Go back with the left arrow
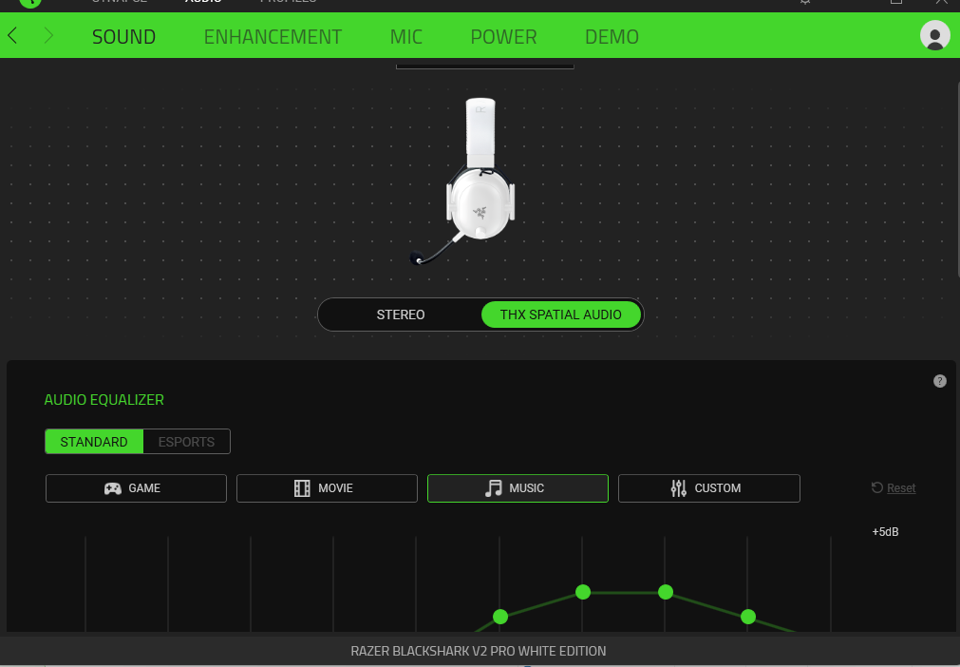This screenshot has width=960, height=667. point(12,35)
